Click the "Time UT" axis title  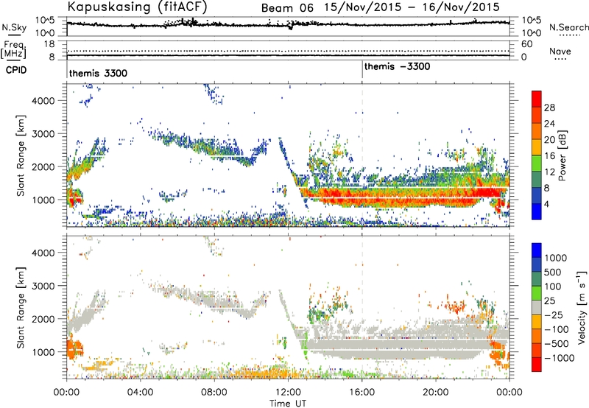pos(288,404)
